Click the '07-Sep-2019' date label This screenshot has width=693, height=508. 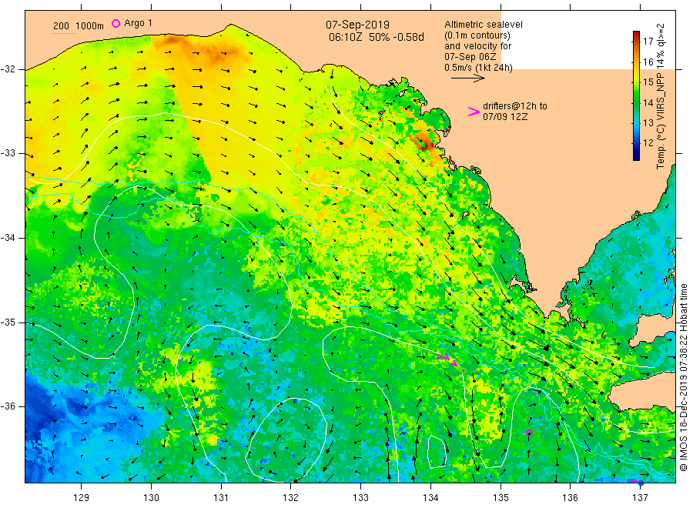pos(357,25)
